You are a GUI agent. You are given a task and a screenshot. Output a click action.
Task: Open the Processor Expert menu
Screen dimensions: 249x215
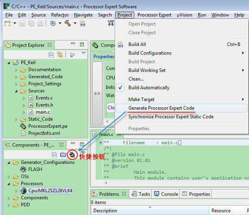click(x=154, y=15)
